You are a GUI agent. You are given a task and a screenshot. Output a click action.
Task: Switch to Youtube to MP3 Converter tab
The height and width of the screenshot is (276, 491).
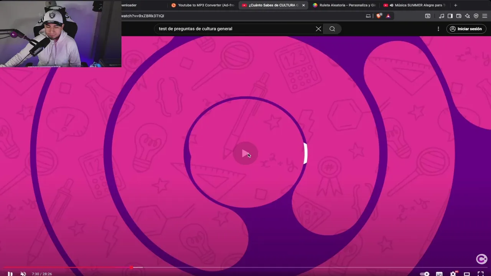tap(203, 5)
